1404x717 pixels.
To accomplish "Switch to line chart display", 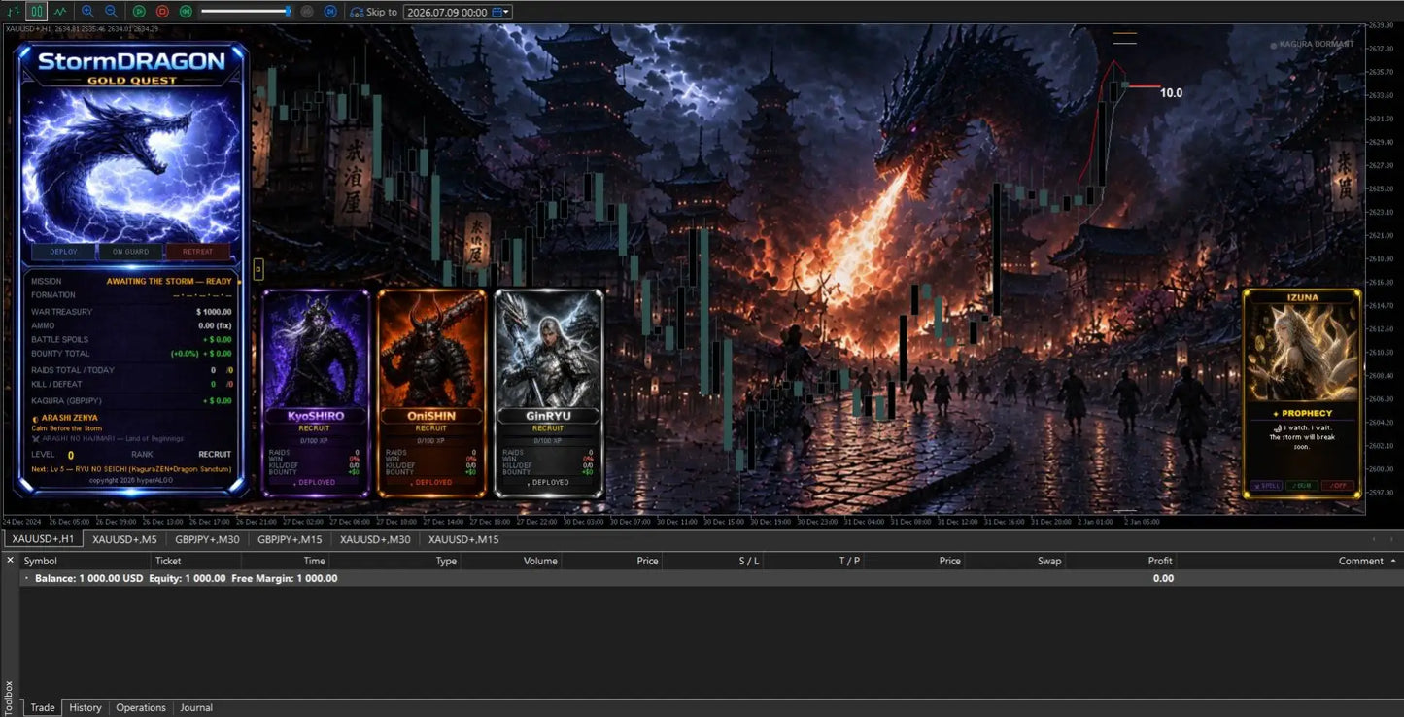I will [x=60, y=12].
